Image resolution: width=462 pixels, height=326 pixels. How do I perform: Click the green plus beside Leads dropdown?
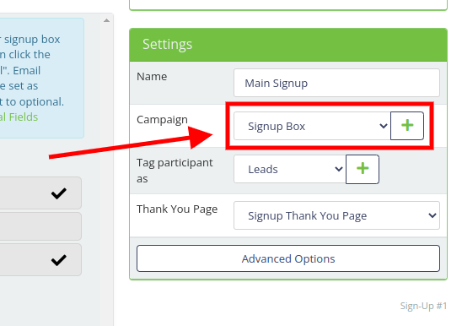363,169
